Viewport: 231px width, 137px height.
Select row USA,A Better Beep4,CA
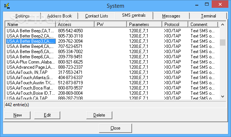click(113, 46)
